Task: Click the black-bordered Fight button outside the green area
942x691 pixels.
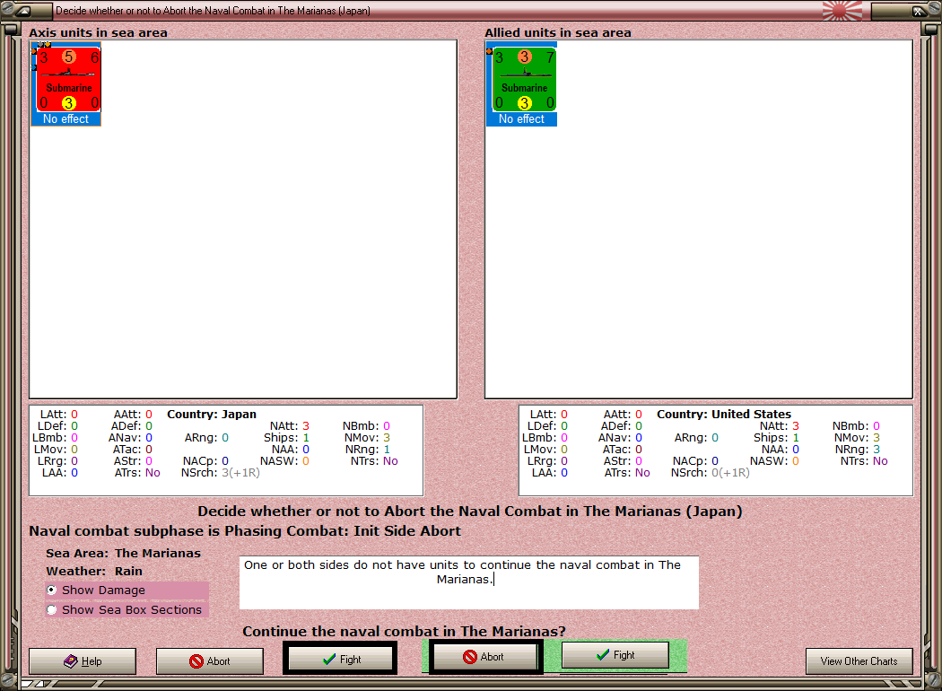Action: tap(341, 659)
